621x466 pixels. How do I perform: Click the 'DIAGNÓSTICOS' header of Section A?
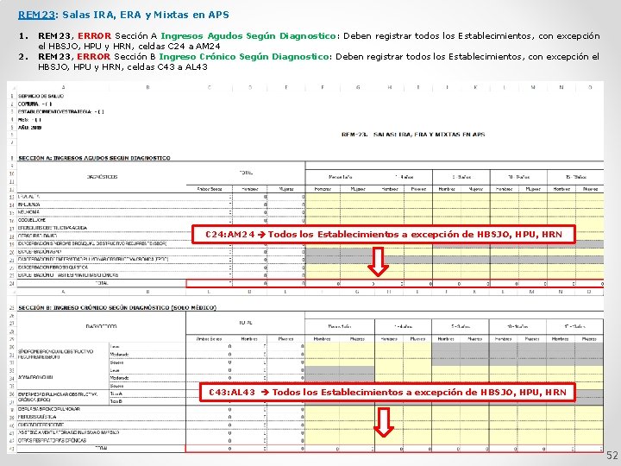tap(102, 177)
